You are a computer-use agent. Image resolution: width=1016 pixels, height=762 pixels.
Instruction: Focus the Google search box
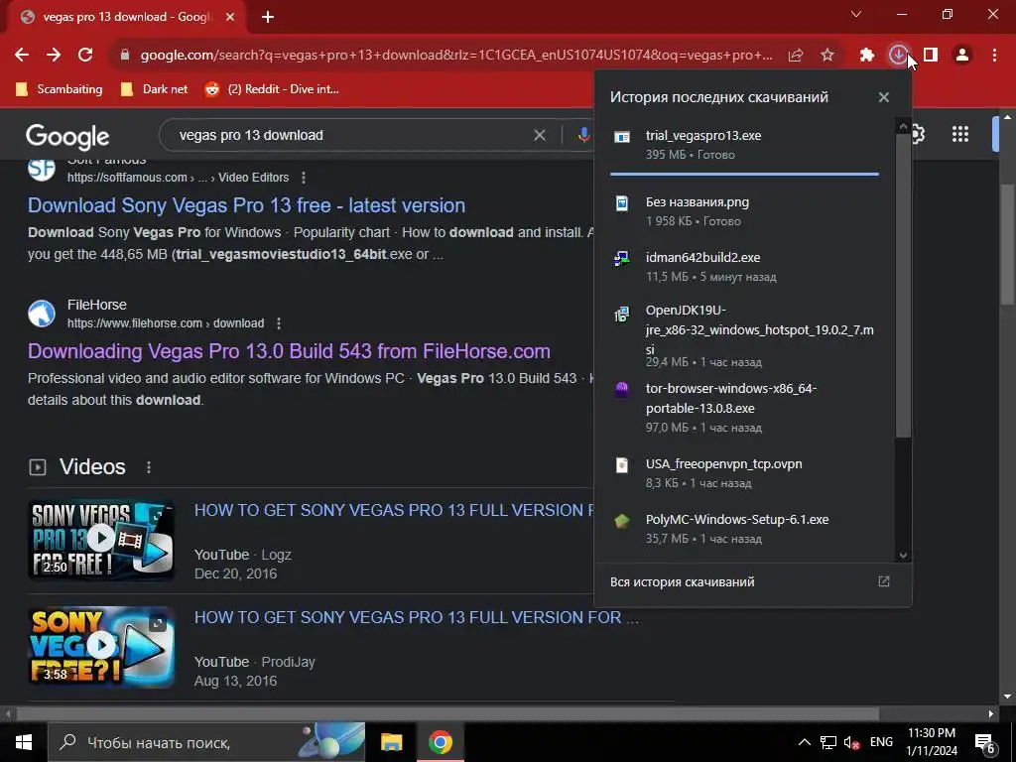tap(350, 135)
